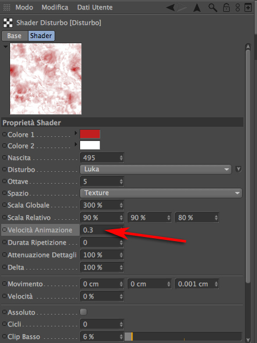Toggle keyframe dot for Disturbo
This screenshot has height=343, width=257.
(x=4, y=169)
